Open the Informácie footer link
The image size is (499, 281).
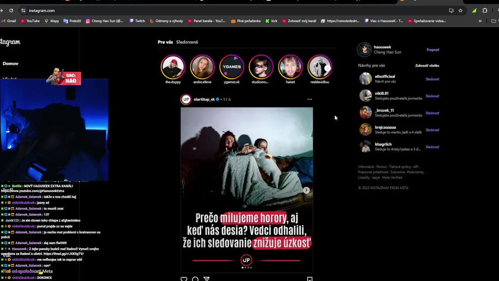pyautogui.click(x=366, y=167)
